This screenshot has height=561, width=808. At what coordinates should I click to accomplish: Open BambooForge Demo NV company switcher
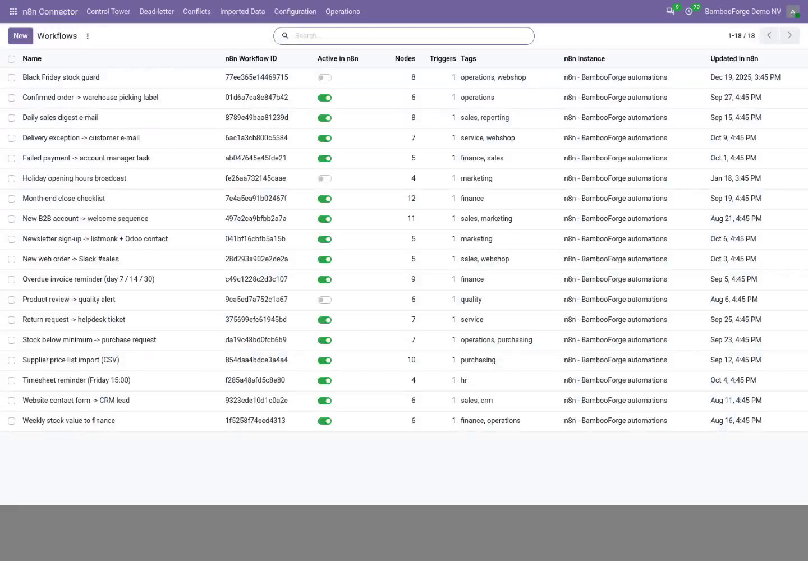tap(742, 11)
